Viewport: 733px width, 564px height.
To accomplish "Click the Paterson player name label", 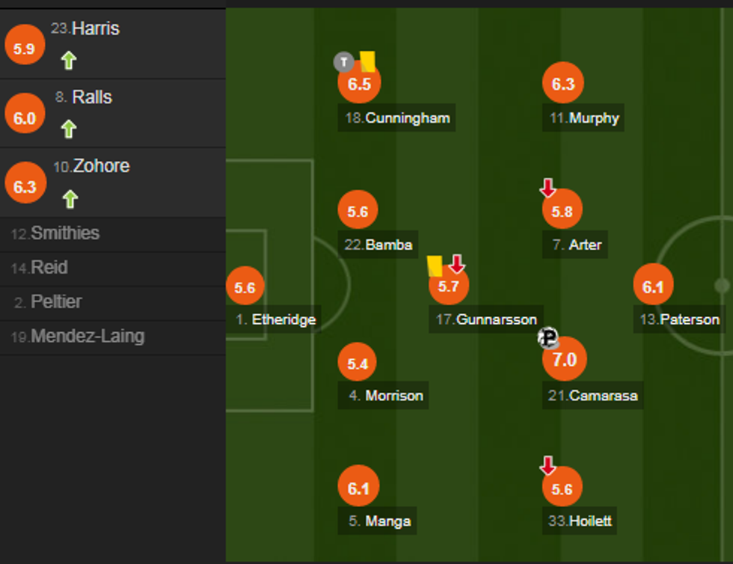I will pyautogui.click(x=680, y=319).
